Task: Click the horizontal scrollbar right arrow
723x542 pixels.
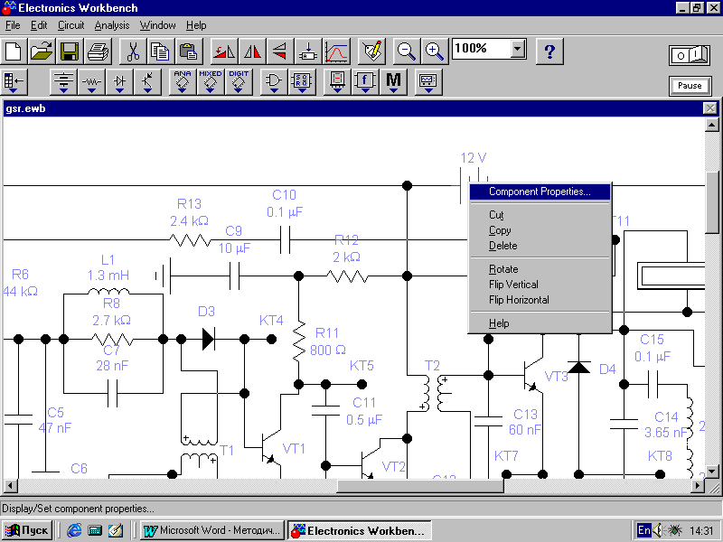Action: (x=698, y=486)
